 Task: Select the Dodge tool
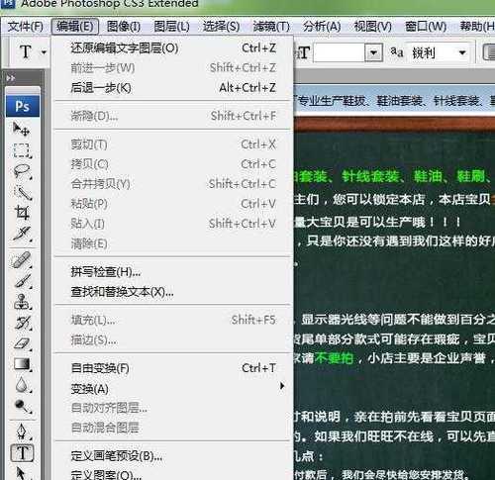[22, 406]
